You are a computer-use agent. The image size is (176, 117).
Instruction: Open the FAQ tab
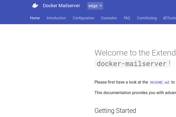pos(127,18)
